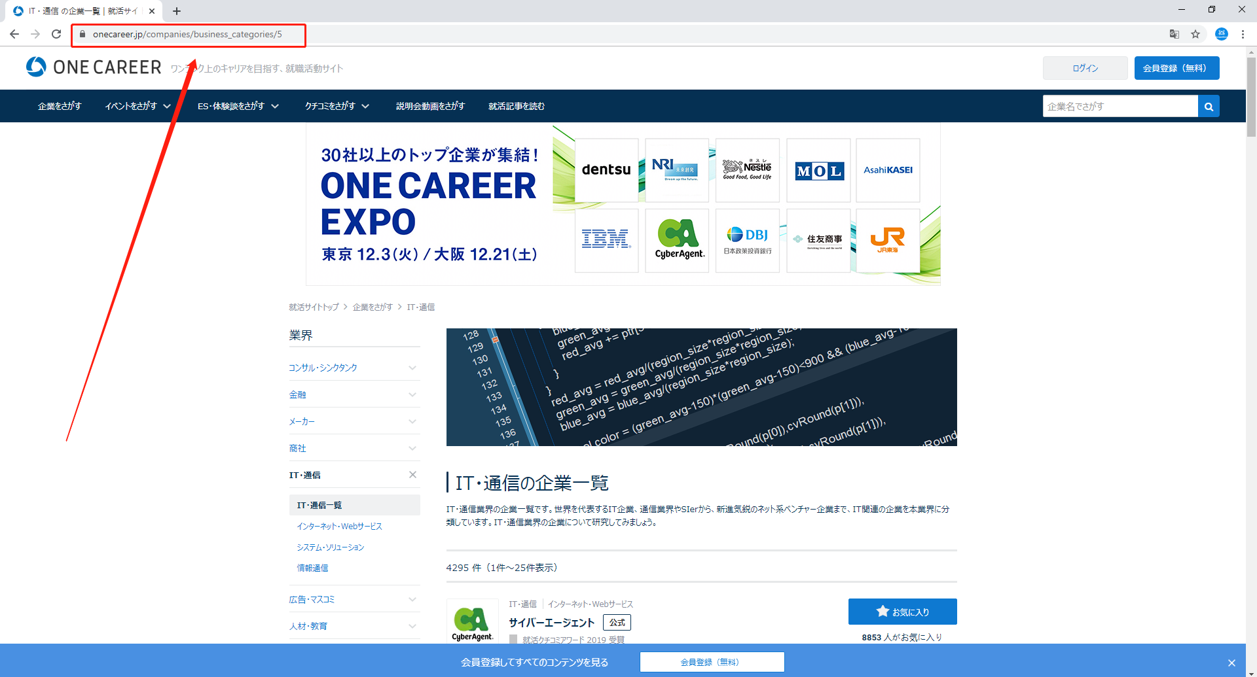Open the translate page icon
This screenshot has width=1257, height=677.
1175,34
